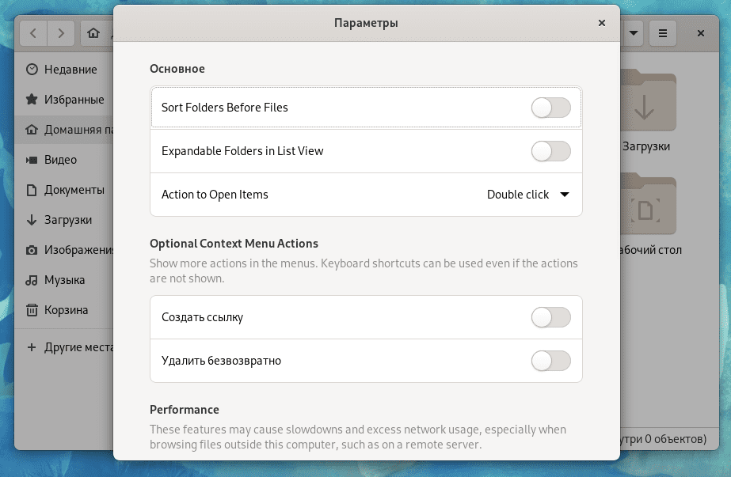Image resolution: width=731 pixels, height=477 pixels.
Task: Select Изображения in the sidebar
Action: click(x=79, y=250)
